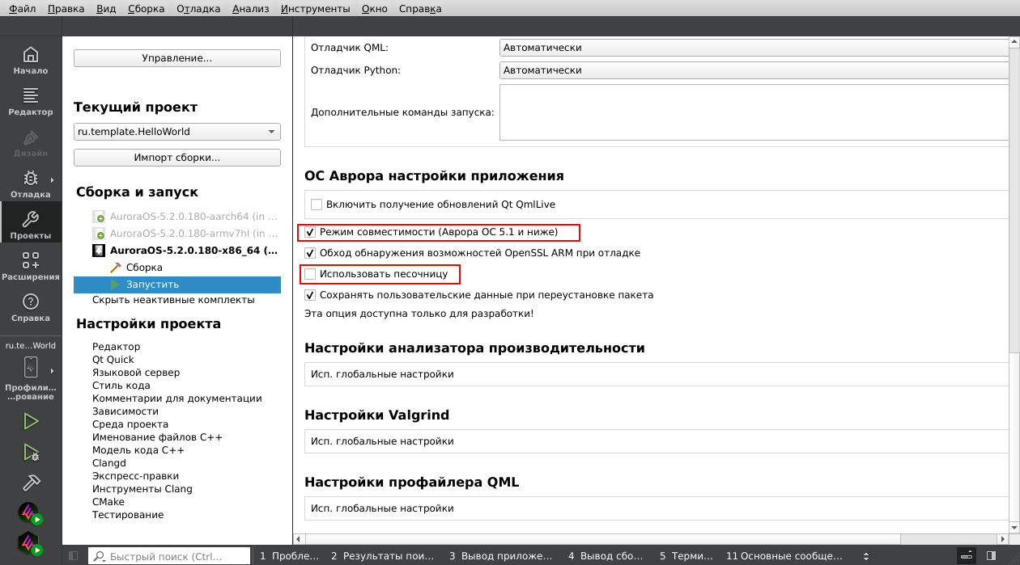Enable Использовать песочницу checkbox
The width and height of the screenshot is (1020, 565).
[310, 274]
